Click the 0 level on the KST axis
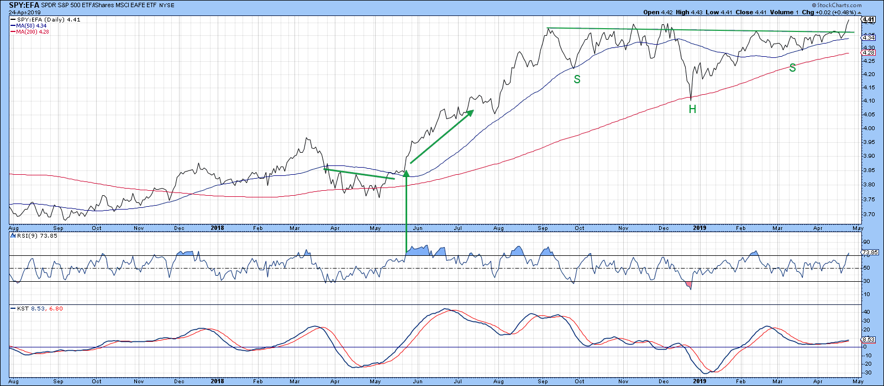 [x=865, y=346]
